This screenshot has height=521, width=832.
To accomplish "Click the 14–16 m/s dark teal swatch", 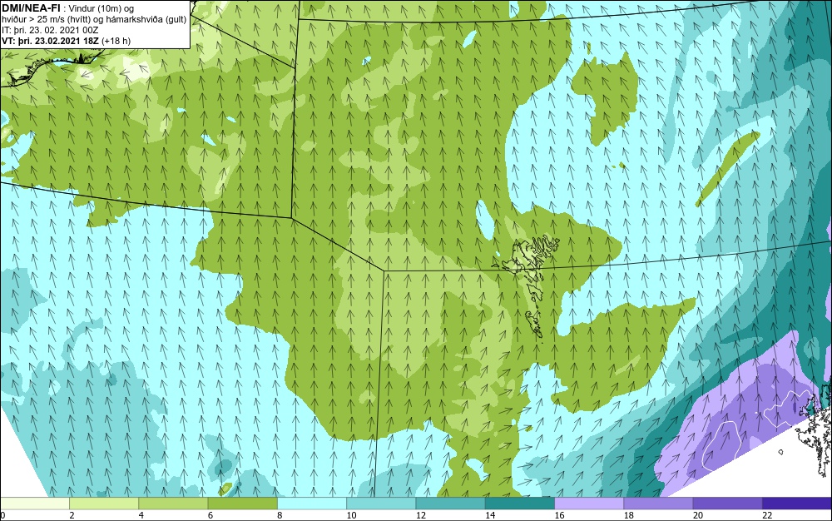I will [520, 504].
